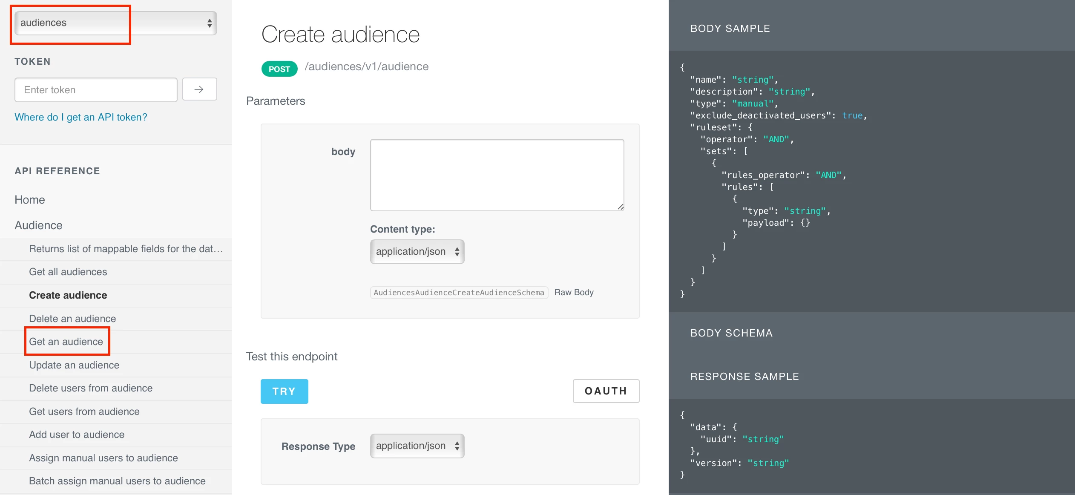The image size is (1075, 495).
Task: Click the OAUTH button
Action: coord(606,391)
